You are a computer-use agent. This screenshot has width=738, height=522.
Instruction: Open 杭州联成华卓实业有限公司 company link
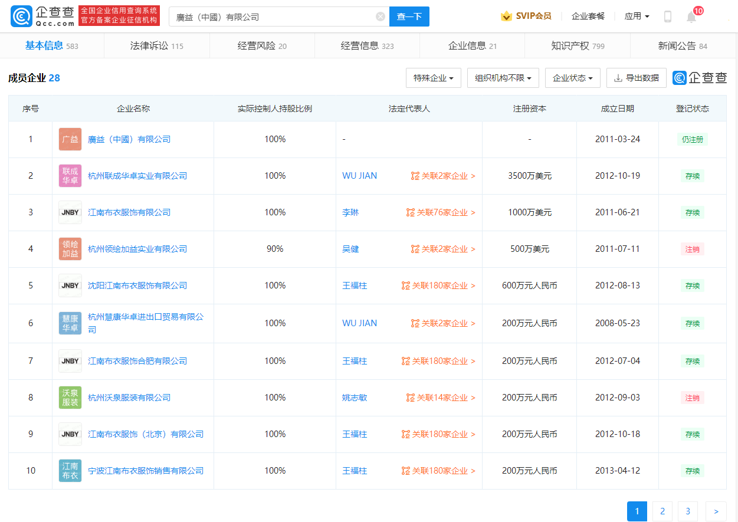(137, 176)
